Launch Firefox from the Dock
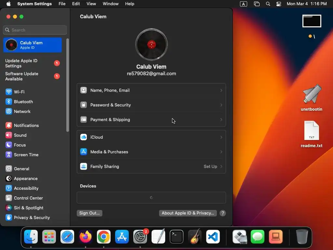This screenshot has width=333, height=250. (x=86, y=237)
